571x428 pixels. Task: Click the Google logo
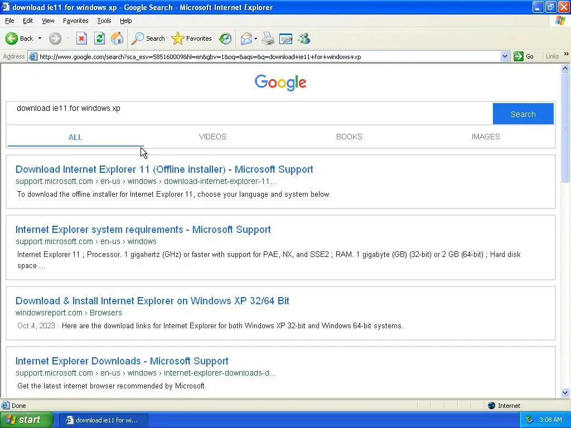tap(280, 82)
